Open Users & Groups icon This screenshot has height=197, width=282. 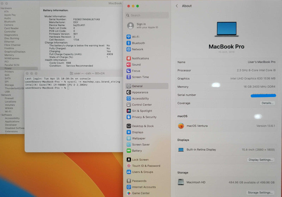point(129,172)
